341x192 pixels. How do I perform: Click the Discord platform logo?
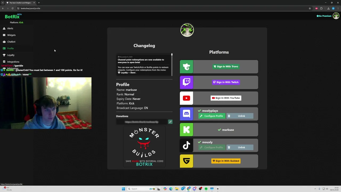[186, 114]
